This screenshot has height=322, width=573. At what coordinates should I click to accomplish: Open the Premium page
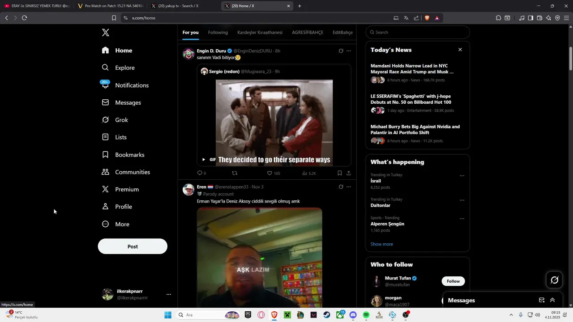click(120, 189)
